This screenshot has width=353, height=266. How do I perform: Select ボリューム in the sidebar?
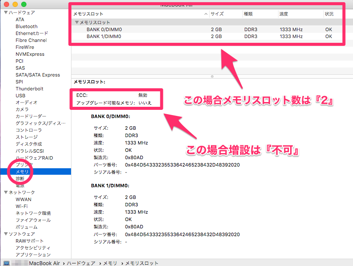coord(26,227)
